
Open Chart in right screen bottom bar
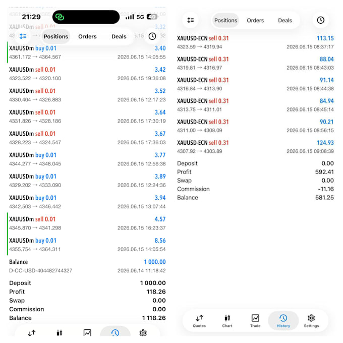coord(227,321)
